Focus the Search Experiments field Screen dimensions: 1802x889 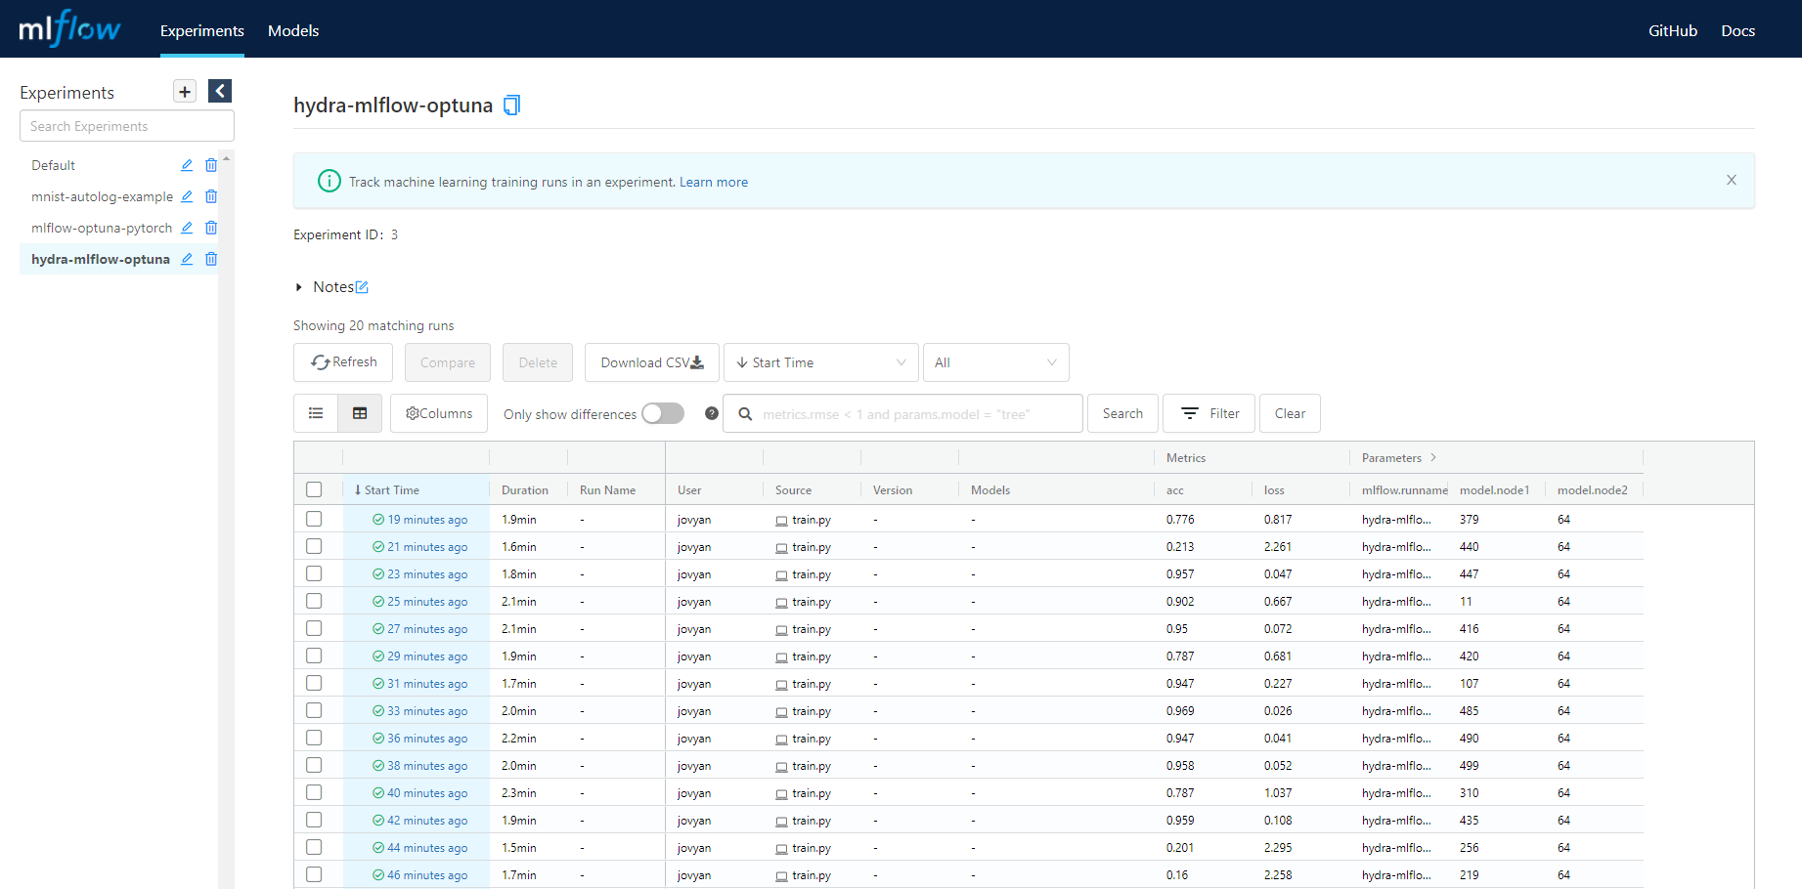(127, 126)
